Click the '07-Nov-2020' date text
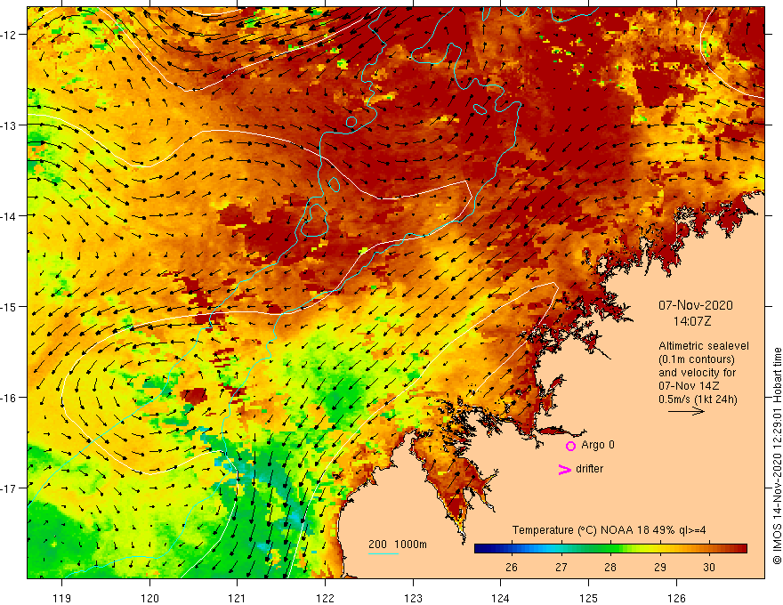Screen dimensions: 783x605 [696, 305]
